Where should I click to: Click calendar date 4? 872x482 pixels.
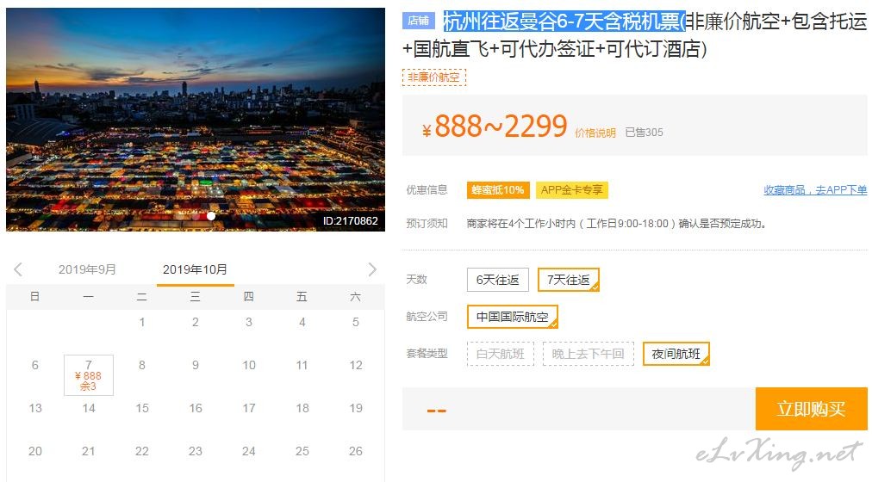point(302,322)
